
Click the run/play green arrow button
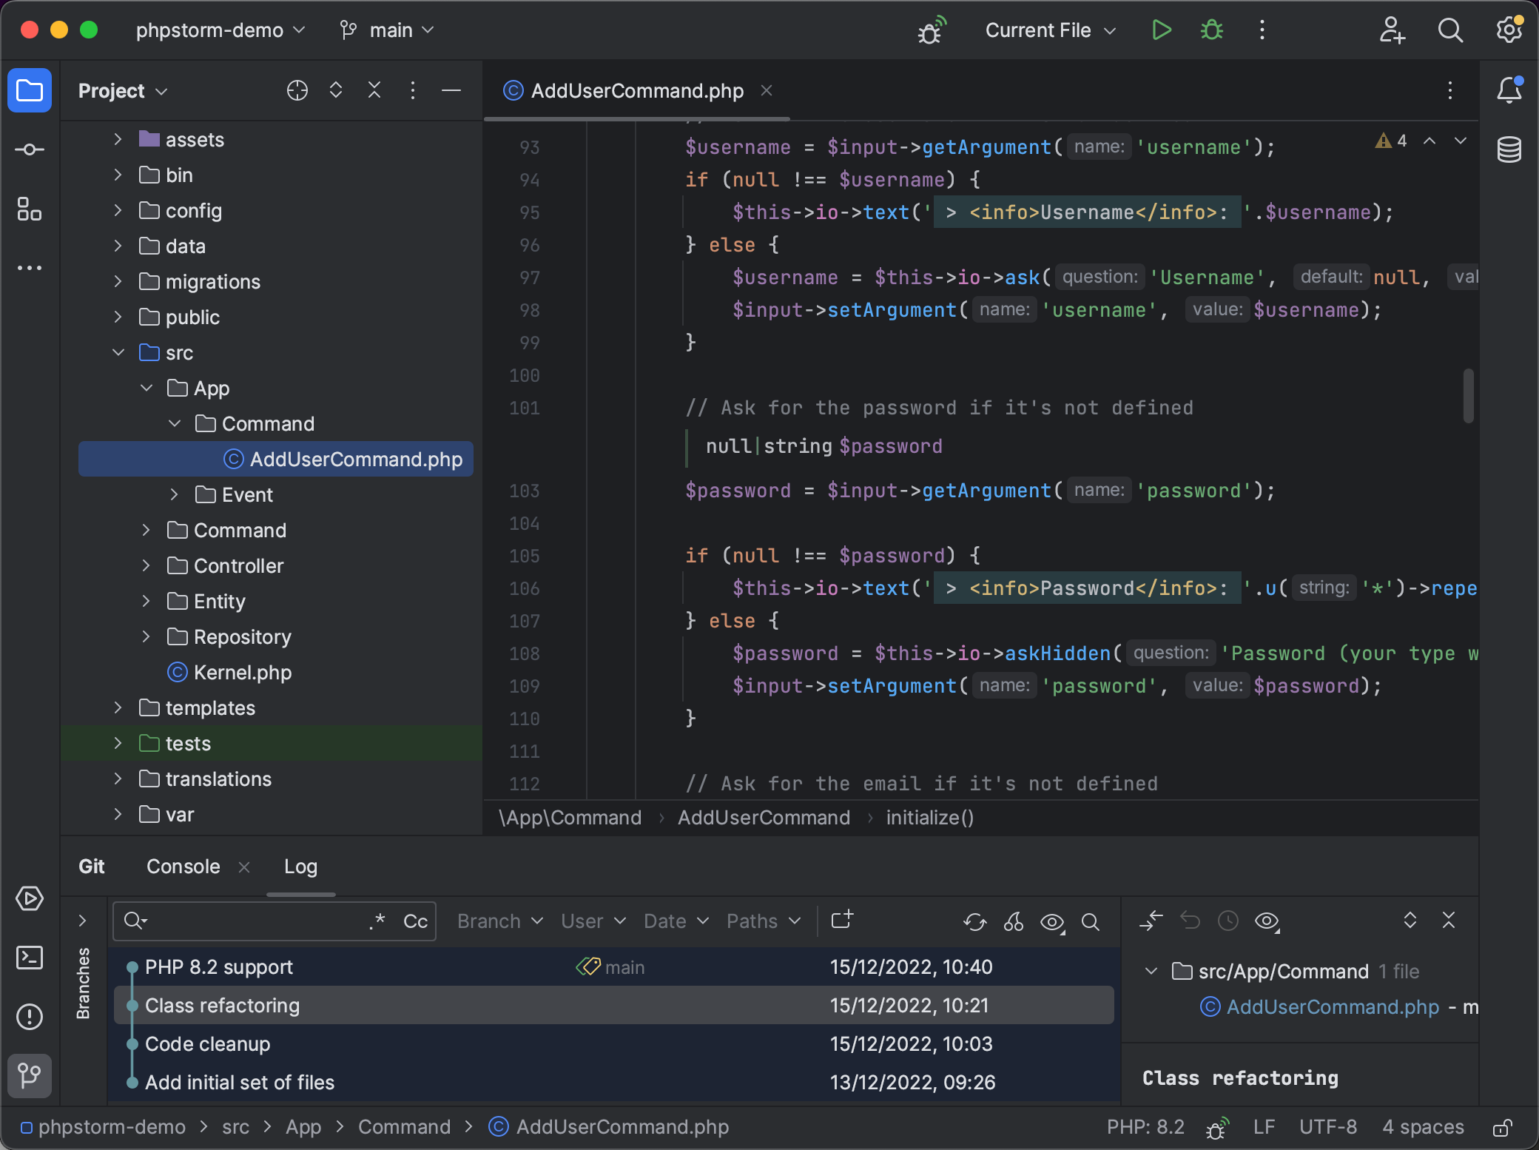pyautogui.click(x=1159, y=30)
